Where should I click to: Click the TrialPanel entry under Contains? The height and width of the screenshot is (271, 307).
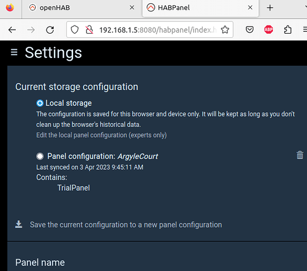[x=74, y=188]
